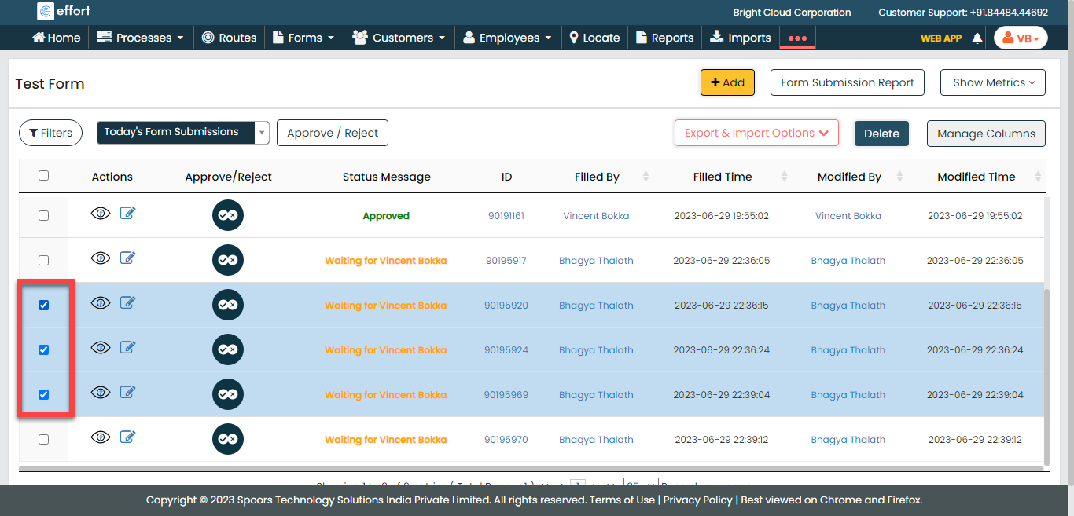Edit submission 90195969 with pencil icon

point(127,393)
